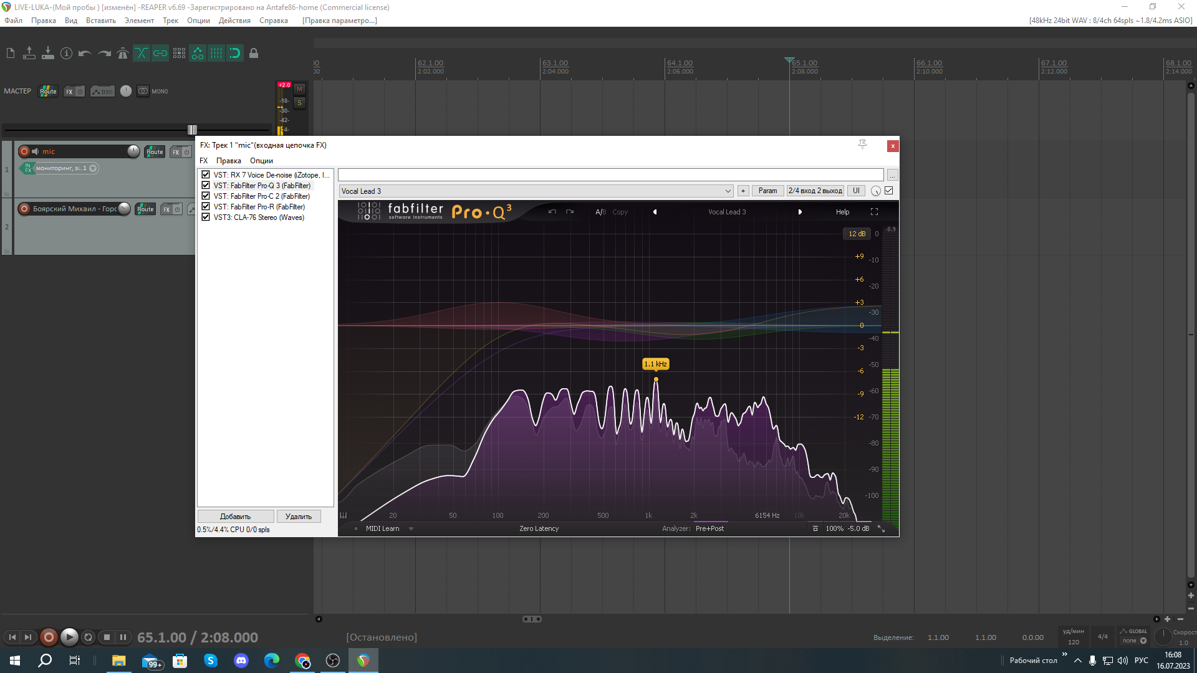The width and height of the screenshot is (1197, 673).
Task: Open the Трек menu in the menu bar
Action: click(171, 21)
